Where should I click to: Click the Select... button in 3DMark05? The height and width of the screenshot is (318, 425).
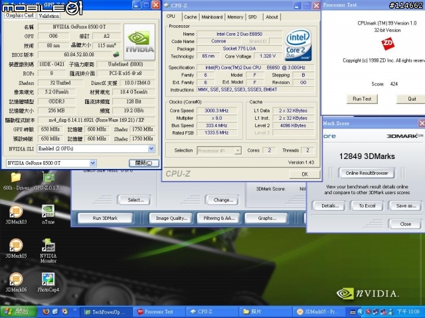click(x=135, y=200)
